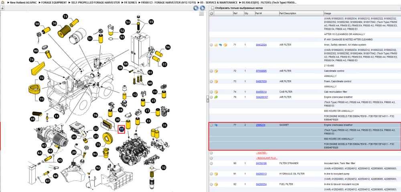Open part number 84208354 link
This screenshot has height=192, width=401.
[261, 184]
